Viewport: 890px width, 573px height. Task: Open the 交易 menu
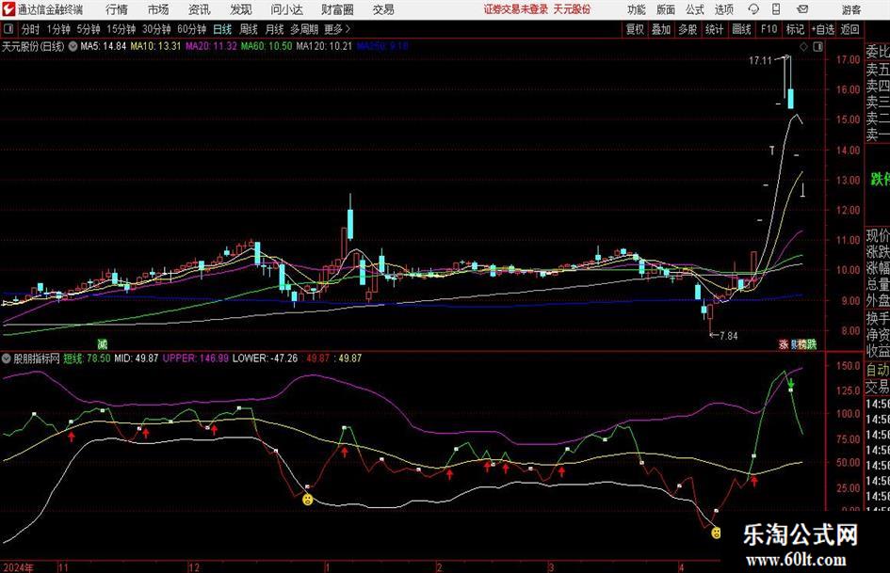pos(383,9)
